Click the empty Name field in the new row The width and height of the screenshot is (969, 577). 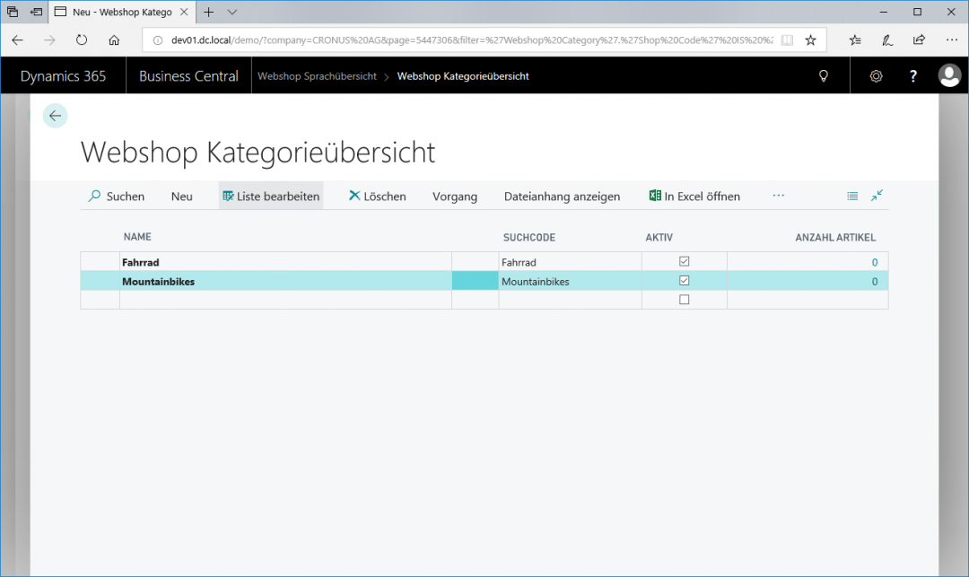(x=285, y=301)
